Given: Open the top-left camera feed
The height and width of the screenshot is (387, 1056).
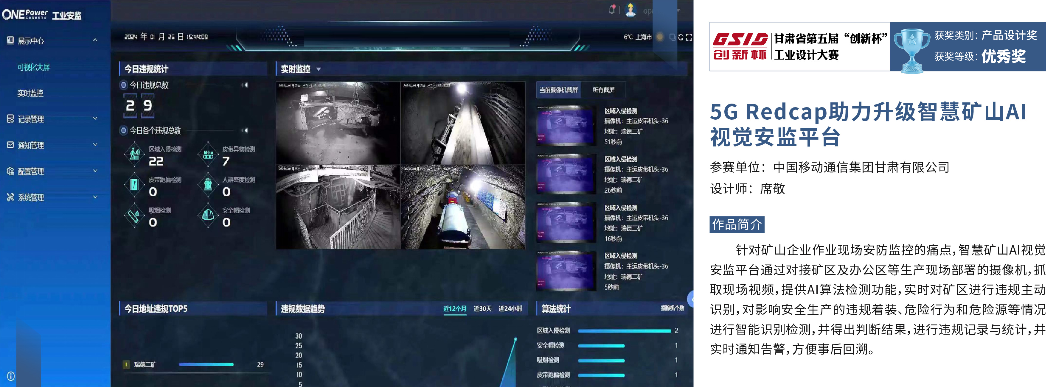Looking at the screenshot, I should (x=338, y=123).
